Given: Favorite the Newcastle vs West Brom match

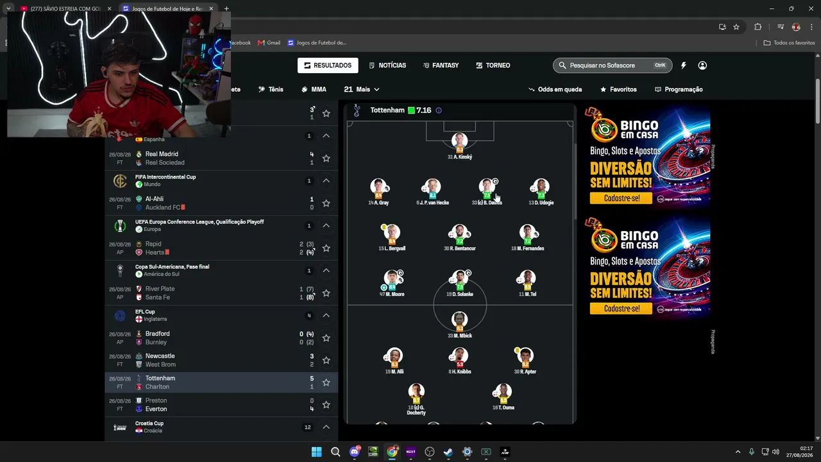Looking at the screenshot, I should [x=326, y=361].
